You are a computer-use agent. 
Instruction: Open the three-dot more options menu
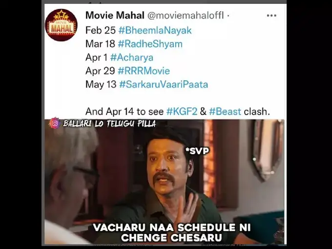pos(271,16)
